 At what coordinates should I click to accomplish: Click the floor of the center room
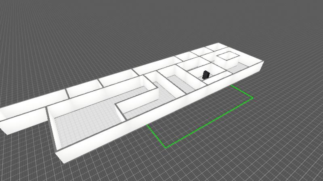[x=178, y=82]
